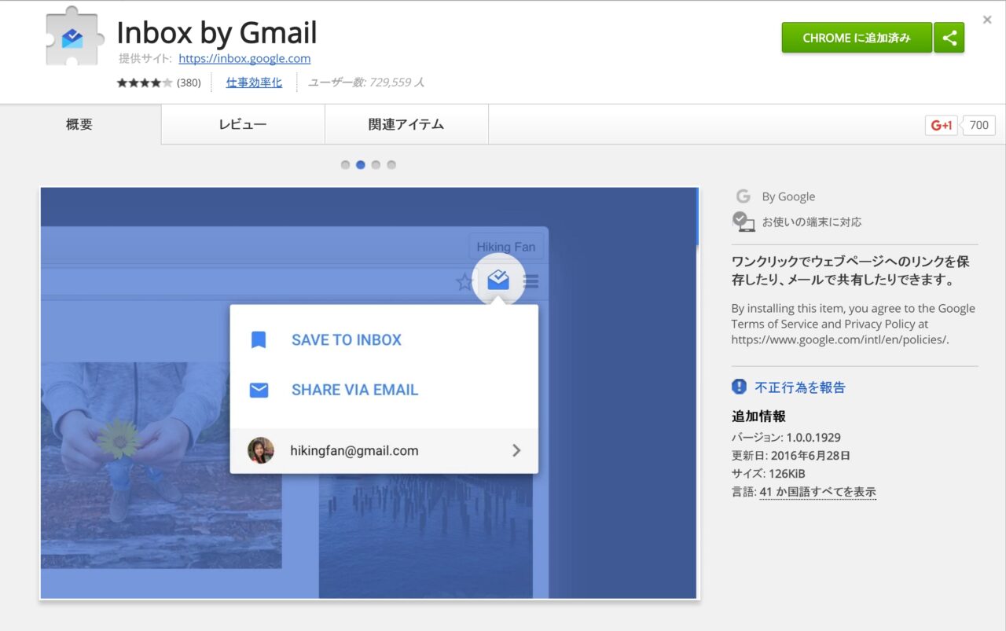1006x631 pixels.
Task: Click the CHROME に追加済み button
Action: pyautogui.click(x=856, y=38)
